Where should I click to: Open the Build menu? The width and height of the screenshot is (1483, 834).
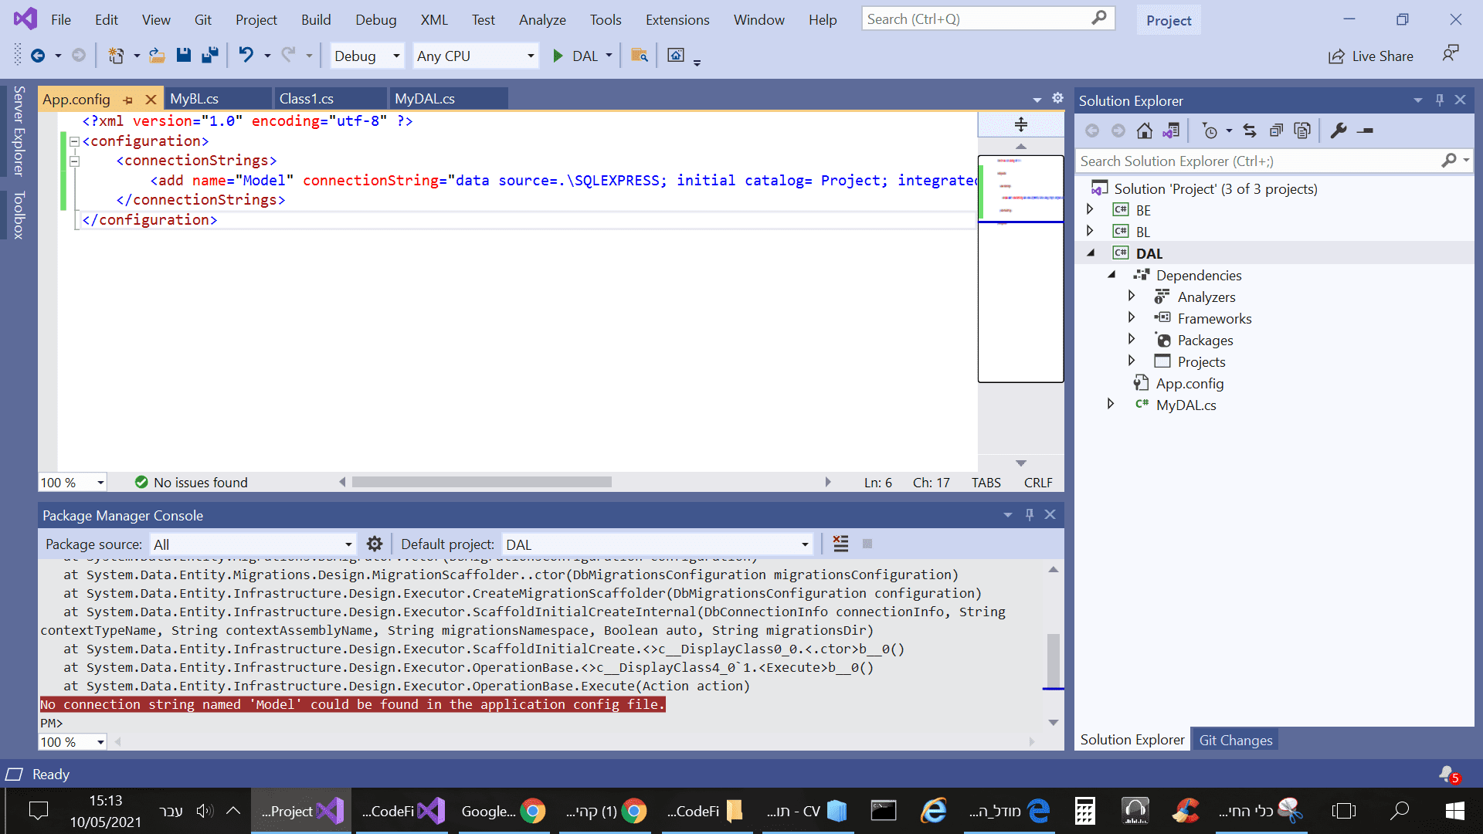point(315,20)
